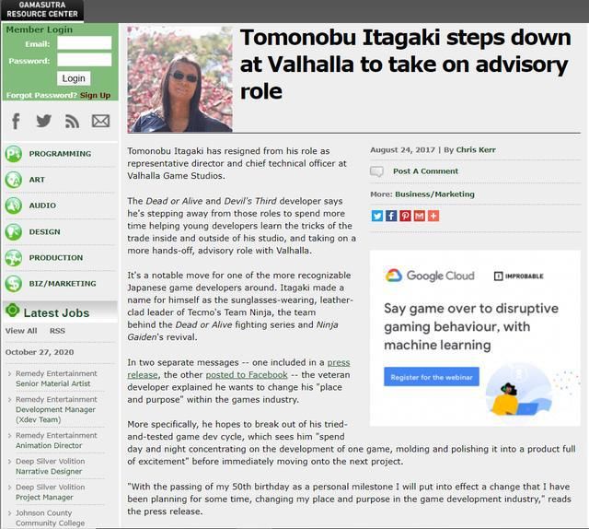Screen dimensions: 589x529
Task: Select the Gamasutra Resource Center tab
Action: pyautogui.click(x=42, y=10)
